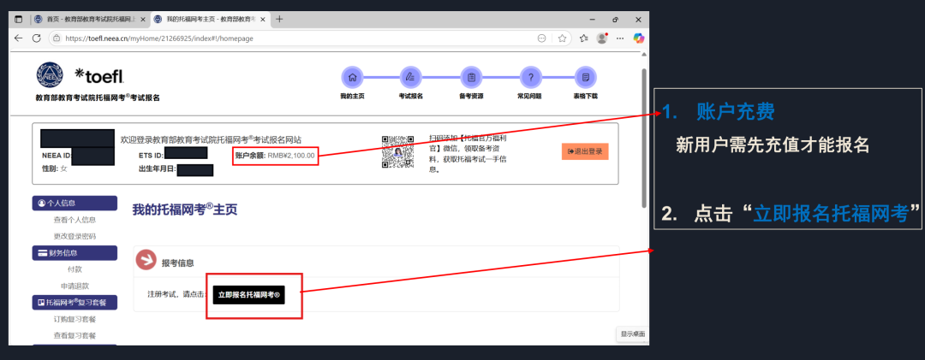Click the 考试报名 navigation label
Viewport: 925px width, 360px height.
coord(410,96)
